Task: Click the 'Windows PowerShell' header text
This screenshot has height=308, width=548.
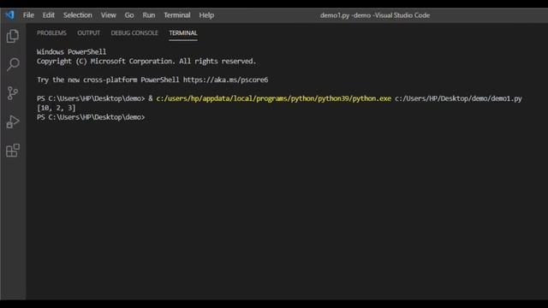Action: pyautogui.click(x=71, y=51)
